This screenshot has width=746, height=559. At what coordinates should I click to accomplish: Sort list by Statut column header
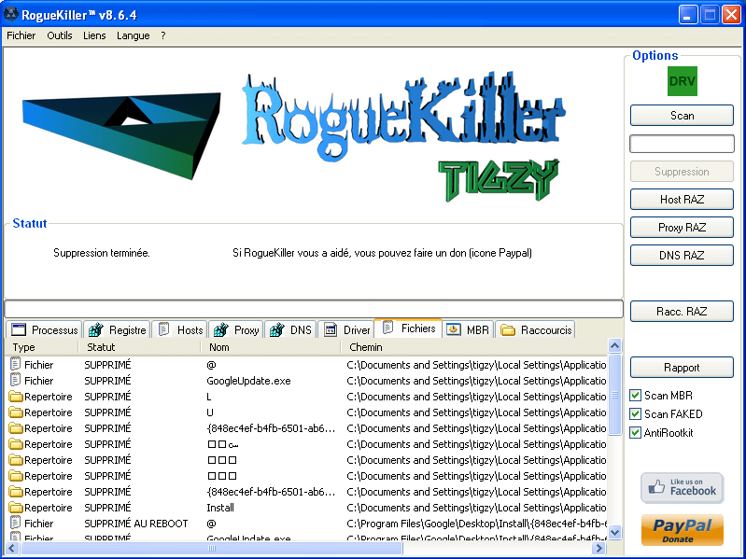click(x=140, y=347)
